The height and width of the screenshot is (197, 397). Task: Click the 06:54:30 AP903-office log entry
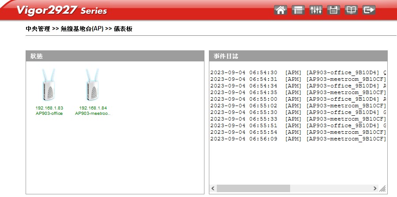coord(298,72)
